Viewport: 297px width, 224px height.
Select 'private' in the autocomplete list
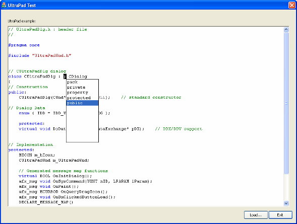tap(82, 87)
